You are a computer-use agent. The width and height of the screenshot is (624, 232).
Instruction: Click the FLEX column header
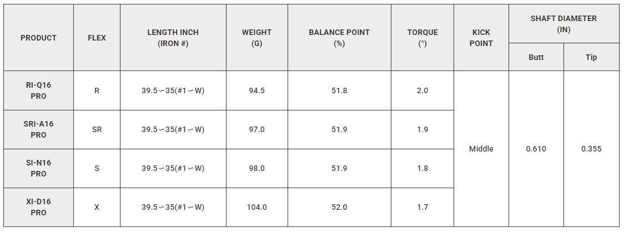coord(97,38)
